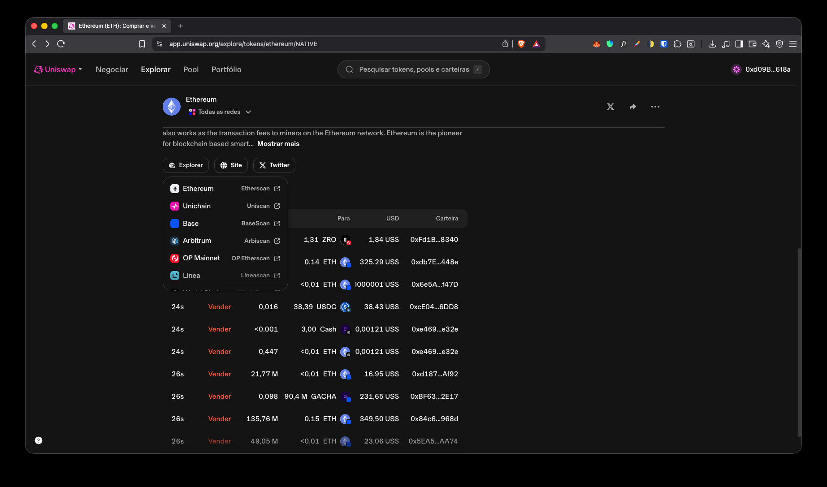This screenshot has height=487, width=827.
Task: Open the Explorer dropdown button
Action: pos(186,165)
